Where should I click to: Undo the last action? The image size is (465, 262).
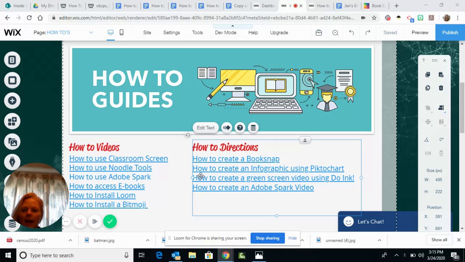tap(351, 32)
